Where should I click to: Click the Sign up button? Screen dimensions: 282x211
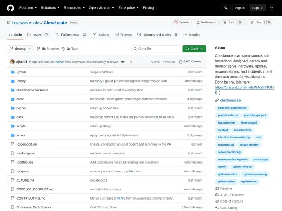257,8
